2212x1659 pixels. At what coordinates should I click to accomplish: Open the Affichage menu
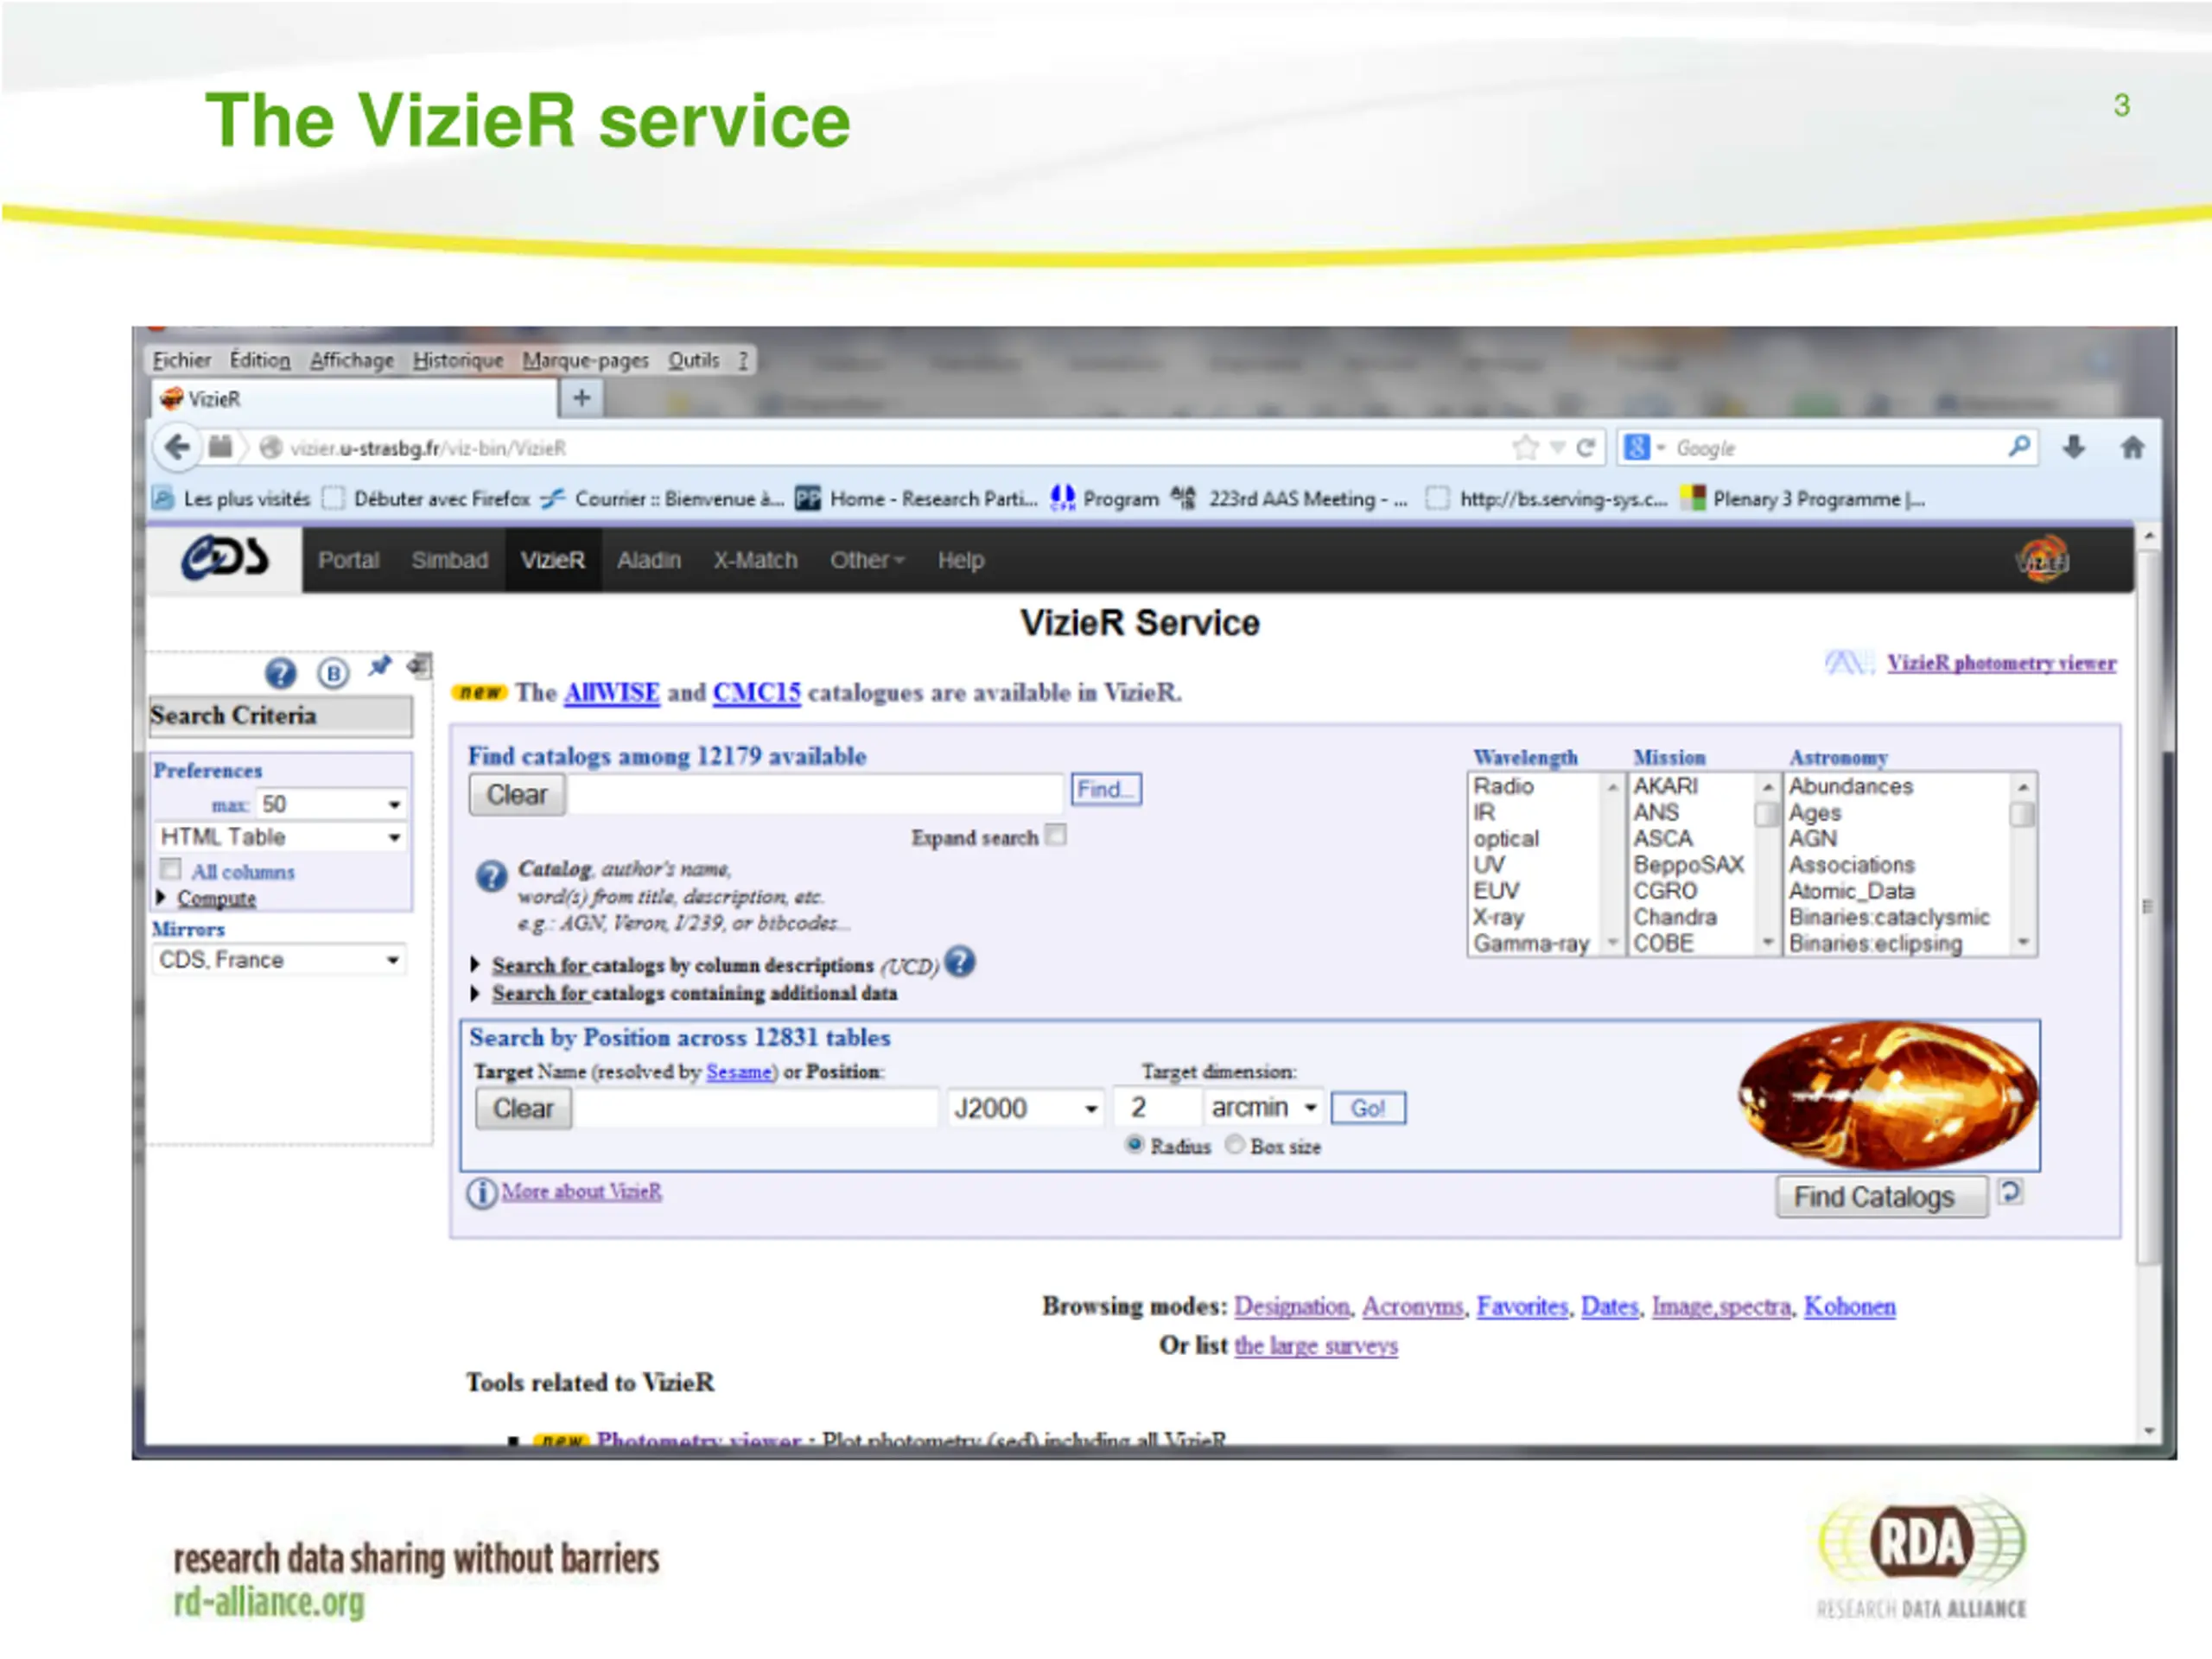351,360
